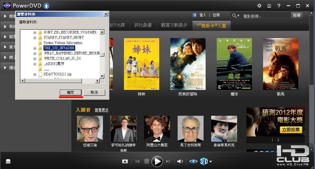Open the disc drive icon at bottom left
The width and height of the screenshot is (315, 169).
click(8, 161)
